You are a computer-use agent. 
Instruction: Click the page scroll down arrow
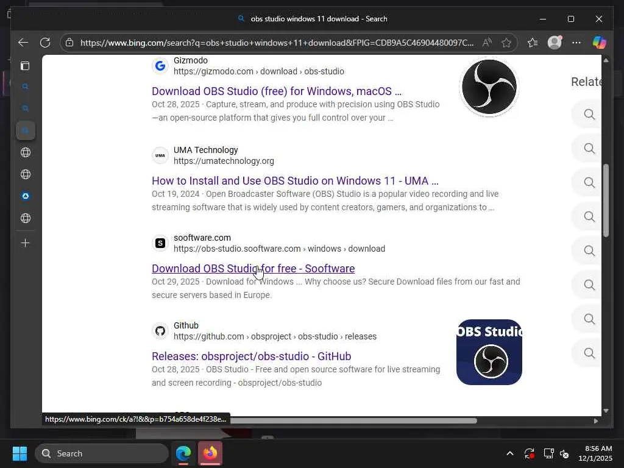point(606,411)
